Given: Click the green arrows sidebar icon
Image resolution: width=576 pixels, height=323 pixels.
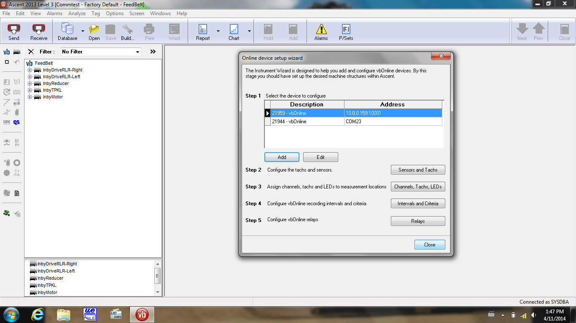Looking at the screenshot, I should (x=6, y=213).
